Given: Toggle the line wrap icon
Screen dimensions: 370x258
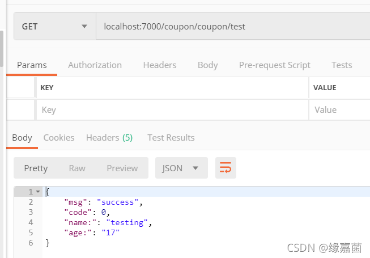Looking at the screenshot, I should pos(226,168).
